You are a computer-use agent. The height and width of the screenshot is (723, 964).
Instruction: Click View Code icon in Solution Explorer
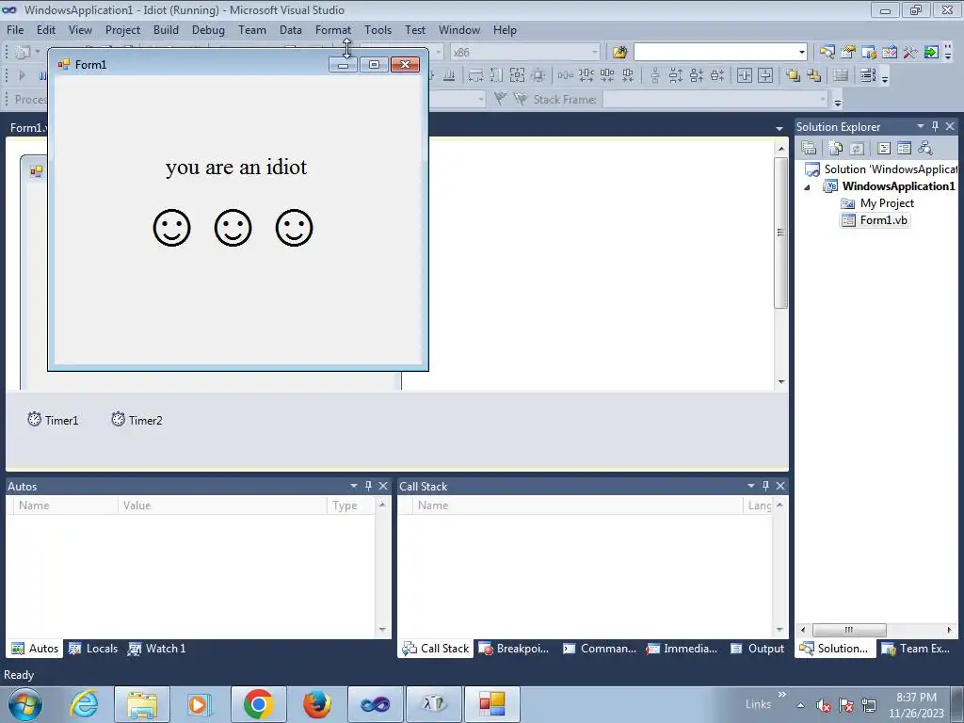pyautogui.click(x=884, y=148)
